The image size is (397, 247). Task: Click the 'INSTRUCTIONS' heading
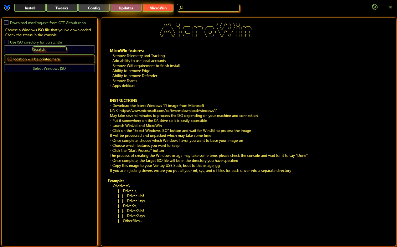(123, 100)
